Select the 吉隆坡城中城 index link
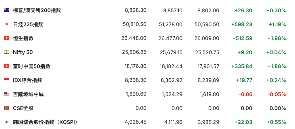The image size is (295, 129). pyautogui.click(x=28, y=94)
